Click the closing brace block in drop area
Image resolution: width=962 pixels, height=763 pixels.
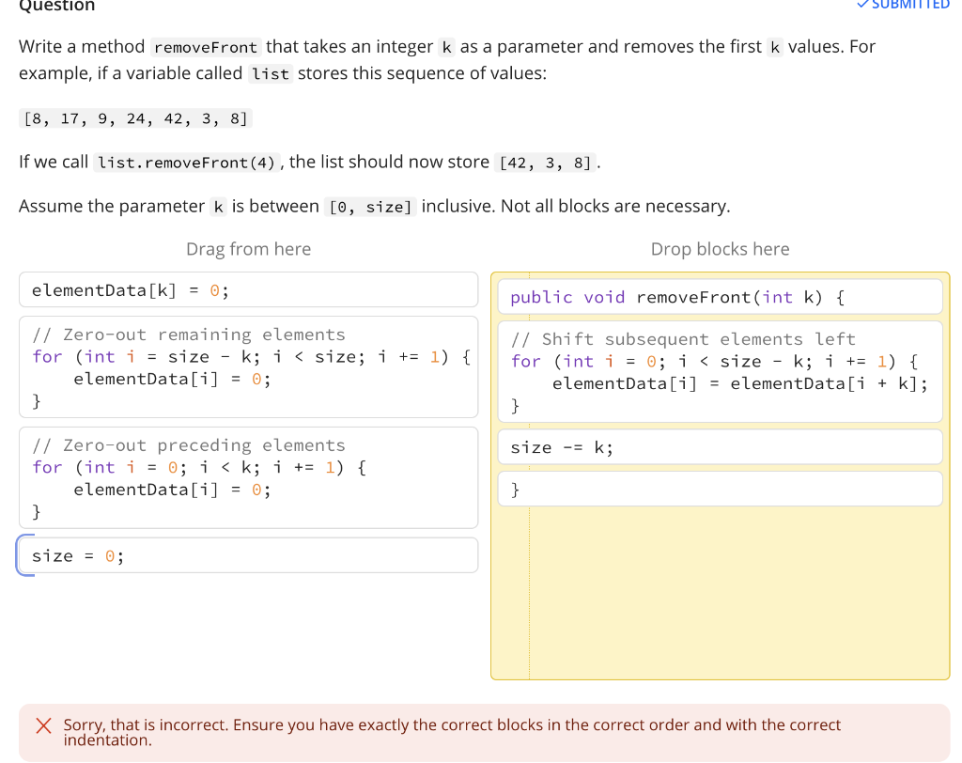point(720,488)
